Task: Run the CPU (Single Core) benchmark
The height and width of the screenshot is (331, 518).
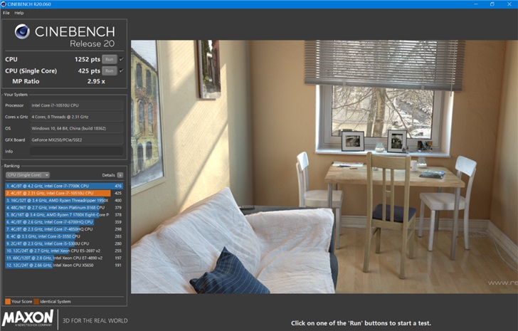Action: click(x=110, y=70)
